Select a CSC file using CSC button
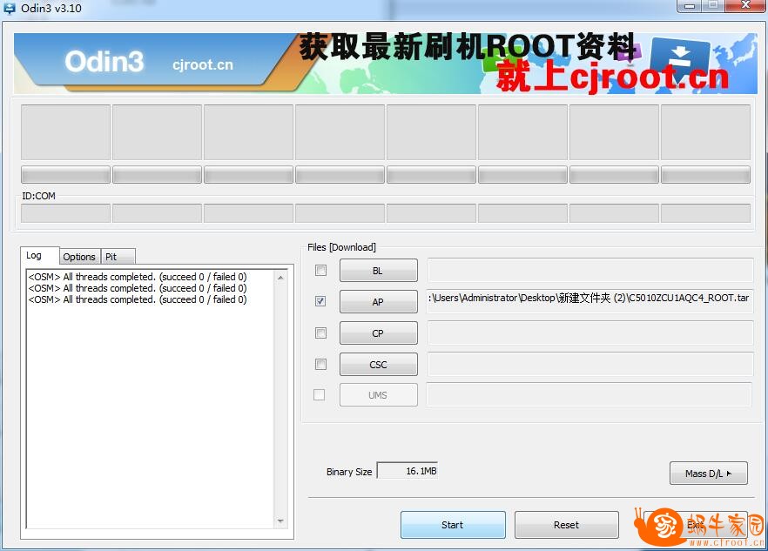Screen dimensions: 768x551 pos(379,365)
